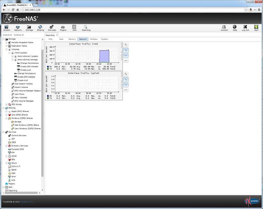
Task: Open the Jails toolbar icon
Action: coord(74,28)
